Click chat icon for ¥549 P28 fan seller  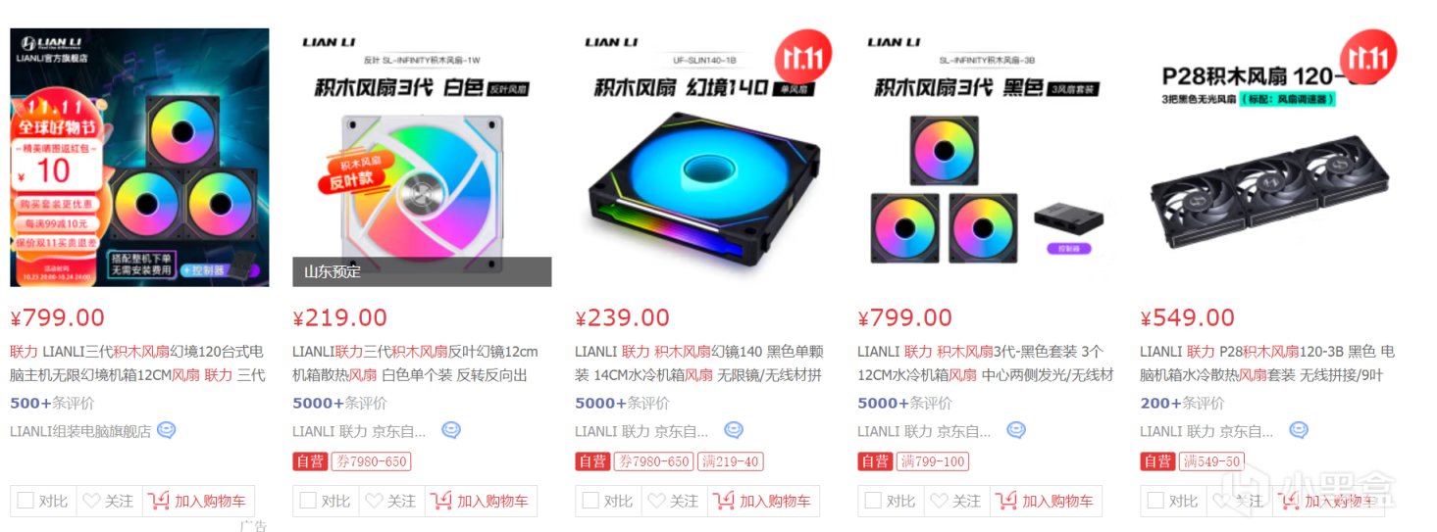[x=1298, y=430]
